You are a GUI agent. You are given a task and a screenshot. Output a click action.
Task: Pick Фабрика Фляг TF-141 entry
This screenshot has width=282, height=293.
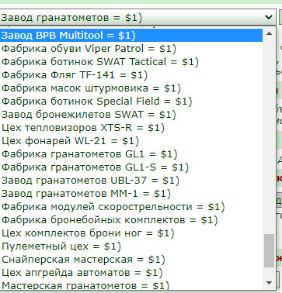click(131, 75)
